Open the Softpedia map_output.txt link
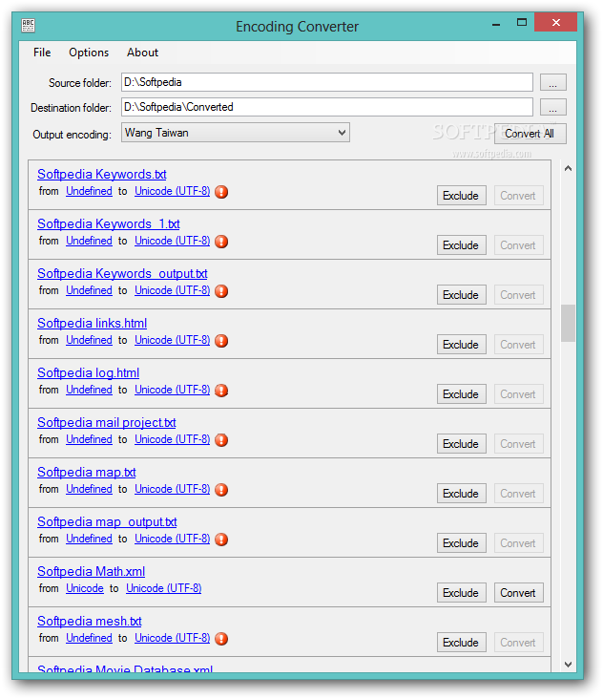Image resolution: width=603 pixels, height=699 pixels. point(107,521)
